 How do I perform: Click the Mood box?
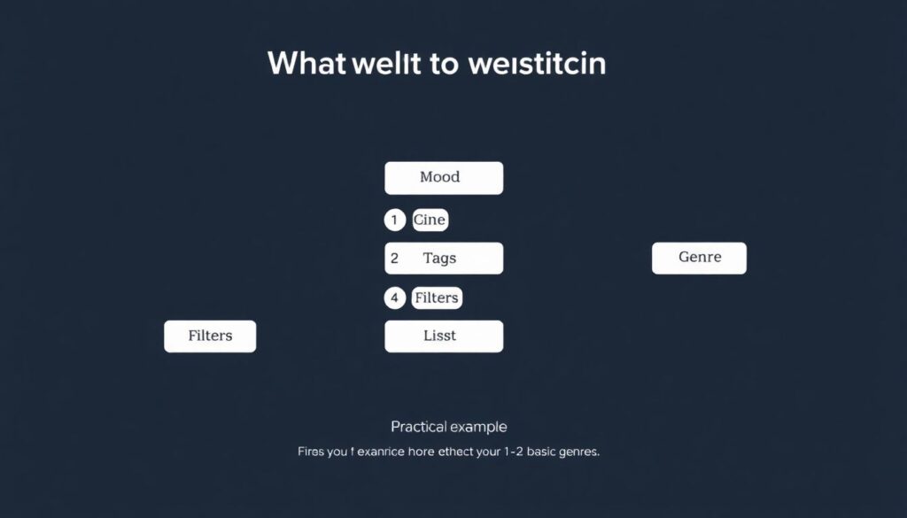tap(444, 177)
